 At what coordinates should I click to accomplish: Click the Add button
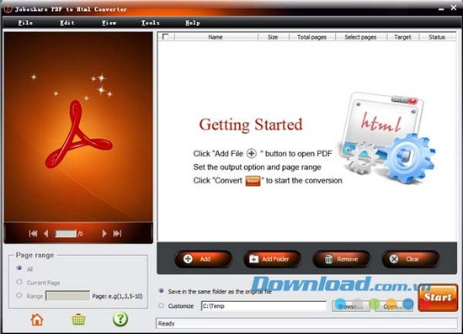204,259
